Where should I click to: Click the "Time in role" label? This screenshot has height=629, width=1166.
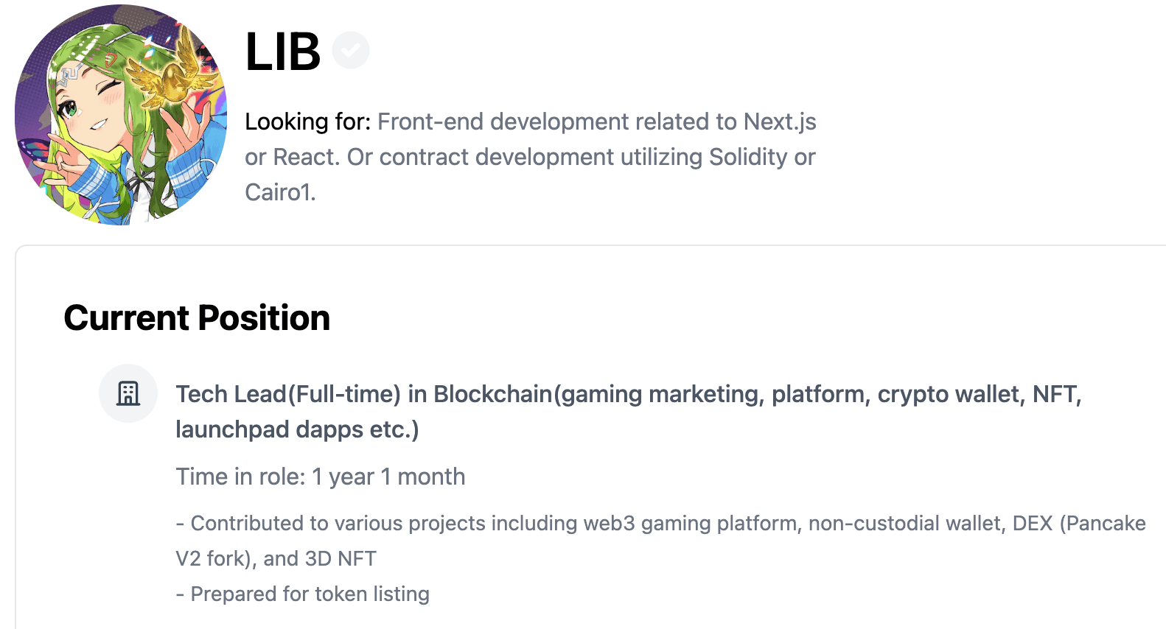pyautogui.click(x=240, y=477)
